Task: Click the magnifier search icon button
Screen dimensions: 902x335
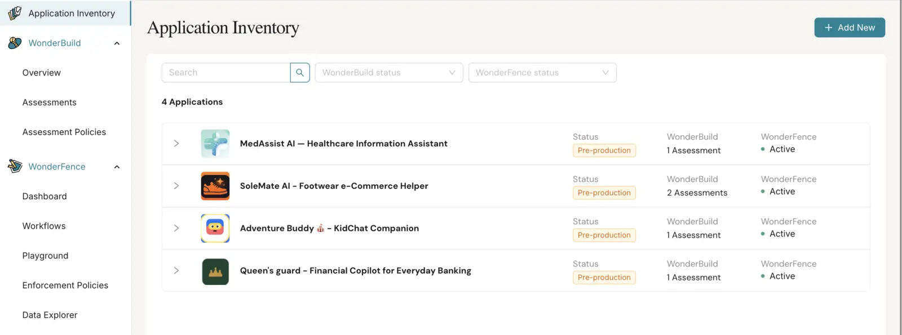Action: (300, 73)
